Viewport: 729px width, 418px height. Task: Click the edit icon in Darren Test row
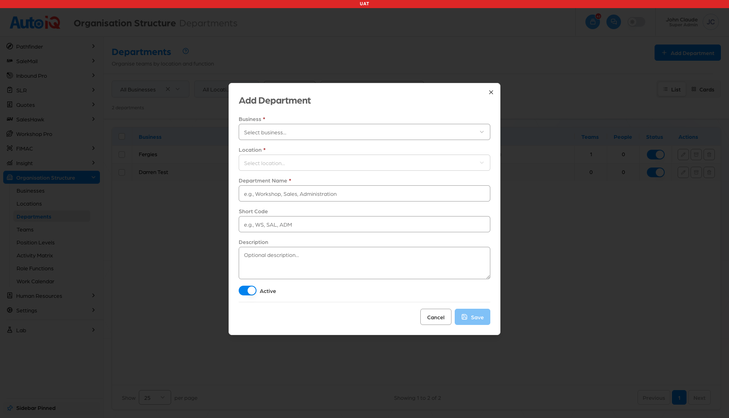(x=683, y=172)
